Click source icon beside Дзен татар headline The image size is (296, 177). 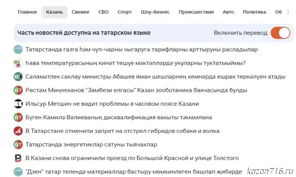(x=18, y=172)
